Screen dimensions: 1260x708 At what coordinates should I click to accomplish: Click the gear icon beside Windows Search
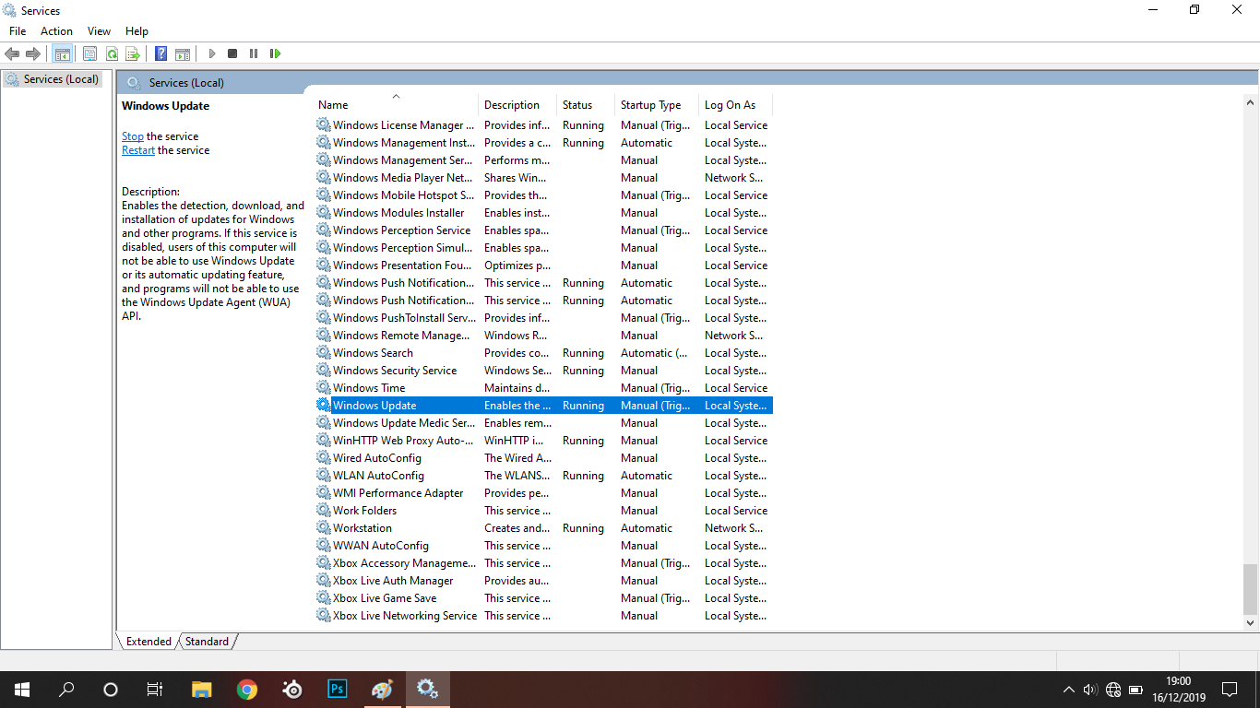pyautogui.click(x=323, y=353)
